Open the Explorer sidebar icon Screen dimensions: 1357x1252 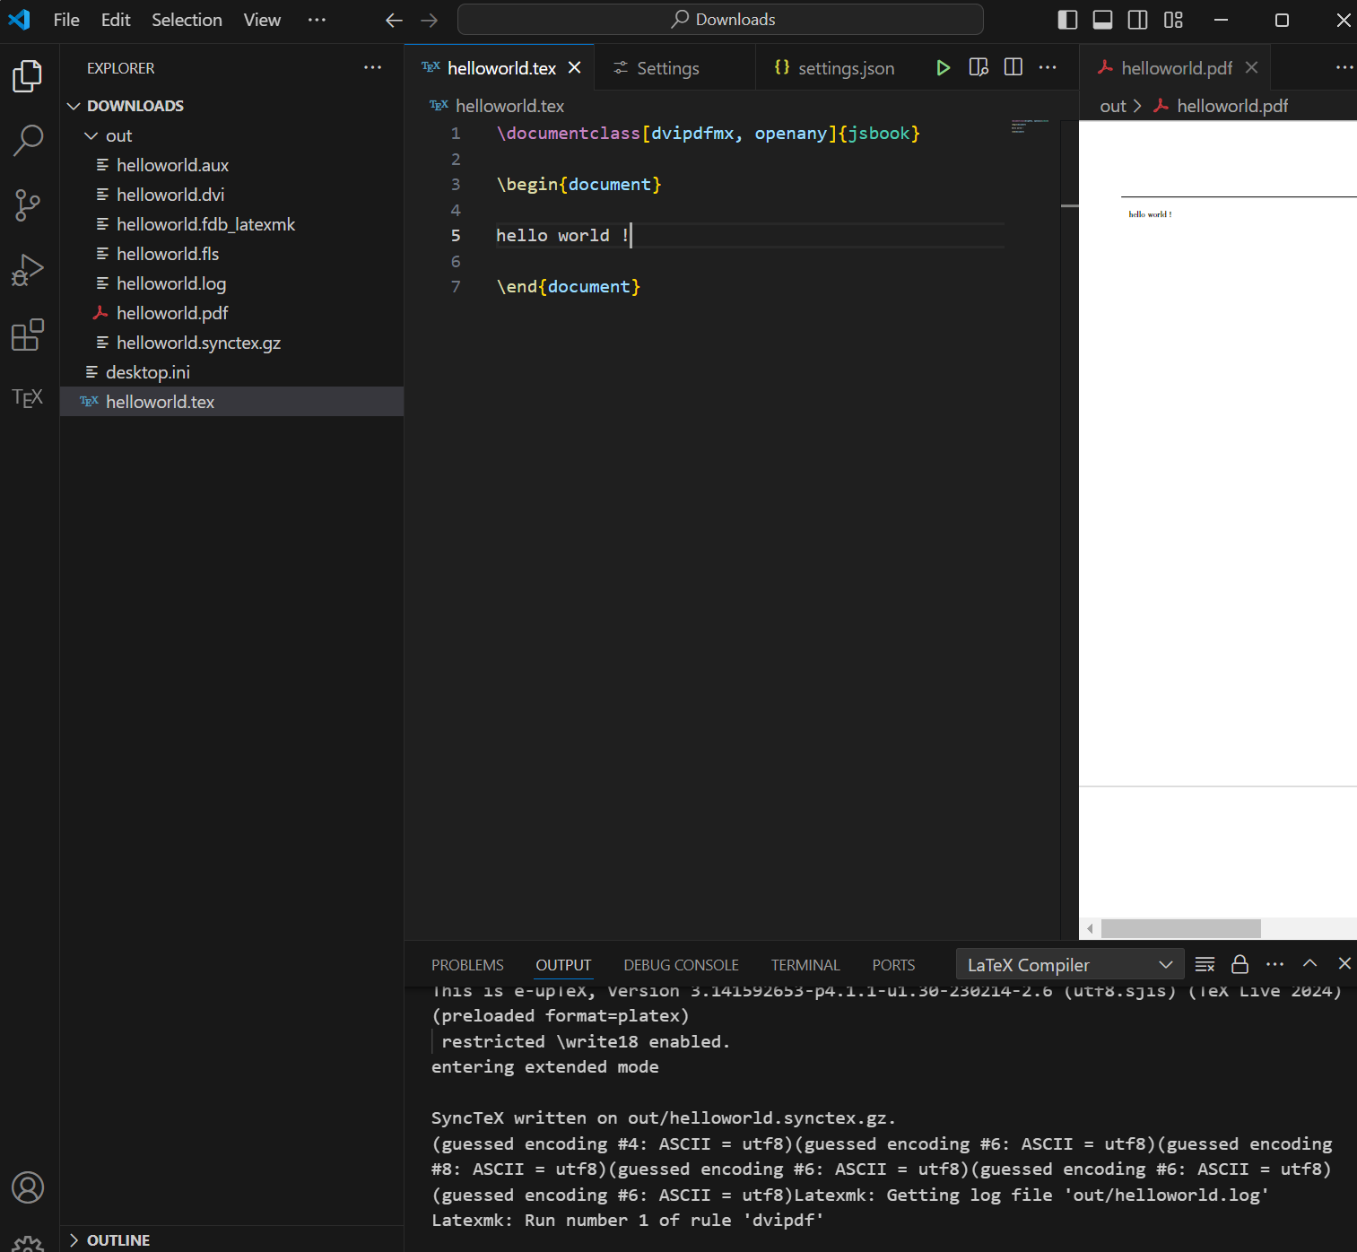(x=27, y=76)
